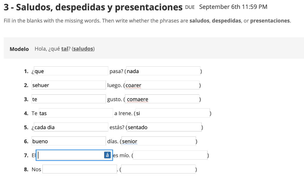Click the blank containing "que" in item 1
Image resolution: width=304 pixels, height=193 pixels.
(x=71, y=71)
